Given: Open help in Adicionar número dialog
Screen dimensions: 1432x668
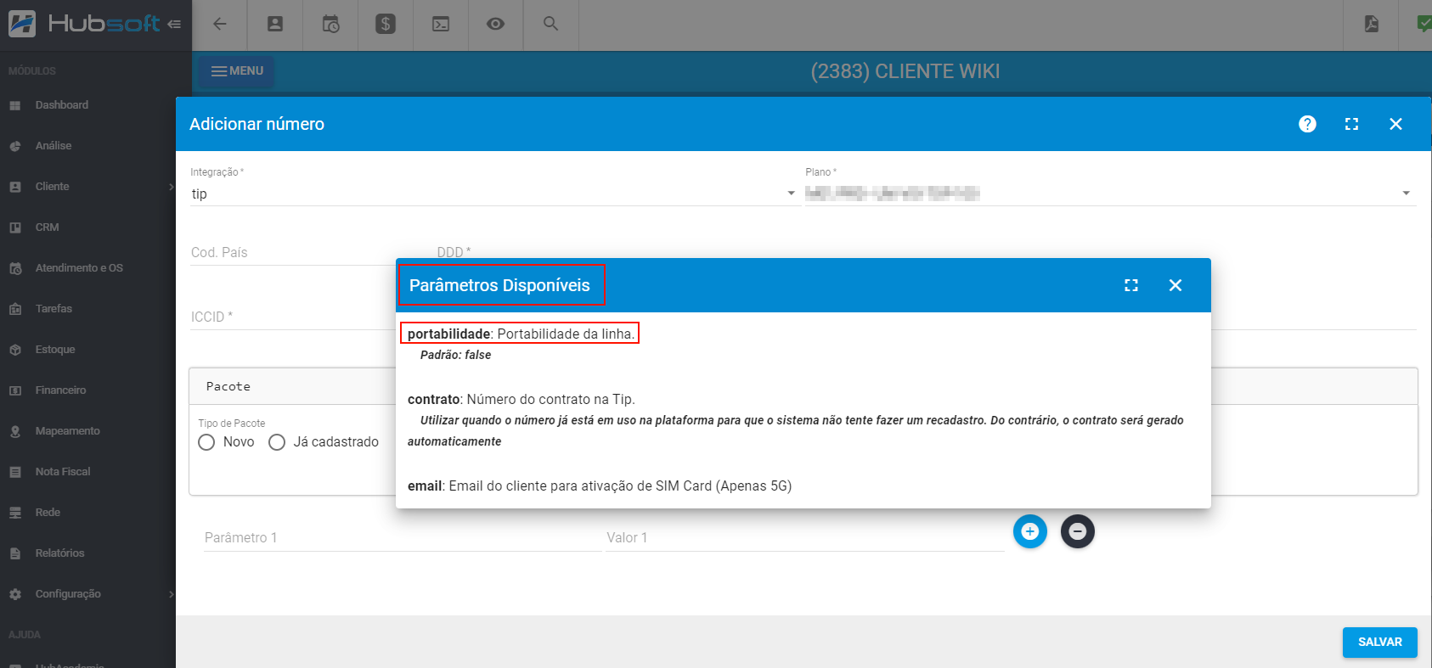Looking at the screenshot, I should 1307,124.
